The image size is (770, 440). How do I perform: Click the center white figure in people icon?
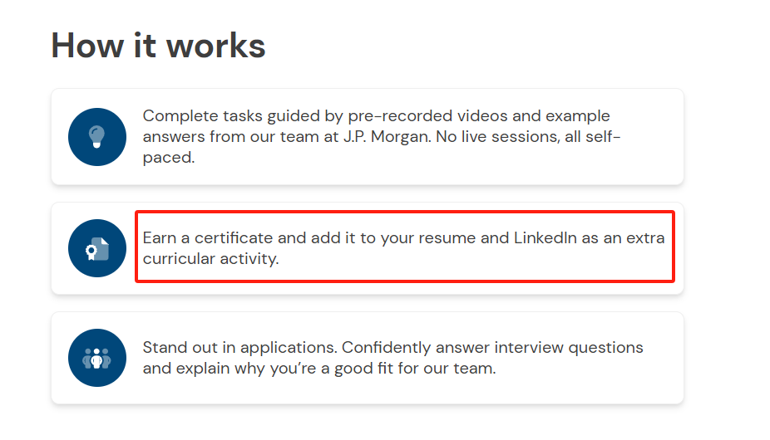click(x=96, y=359)
